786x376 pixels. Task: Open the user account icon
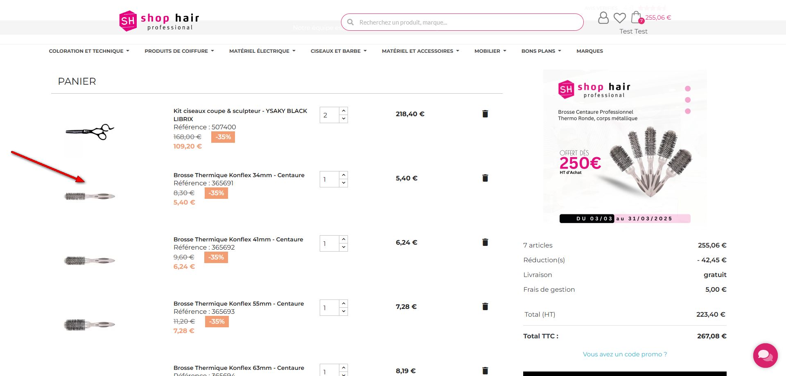[x=603, y=18]
